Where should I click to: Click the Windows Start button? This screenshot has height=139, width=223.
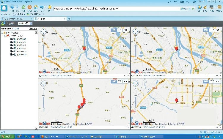click(7, 137)
